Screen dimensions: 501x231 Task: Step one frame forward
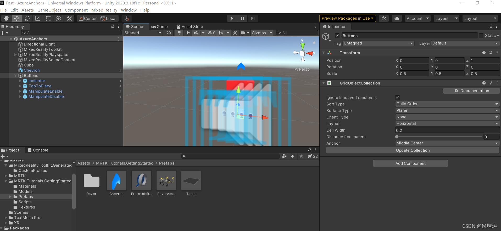pos(253,18)
